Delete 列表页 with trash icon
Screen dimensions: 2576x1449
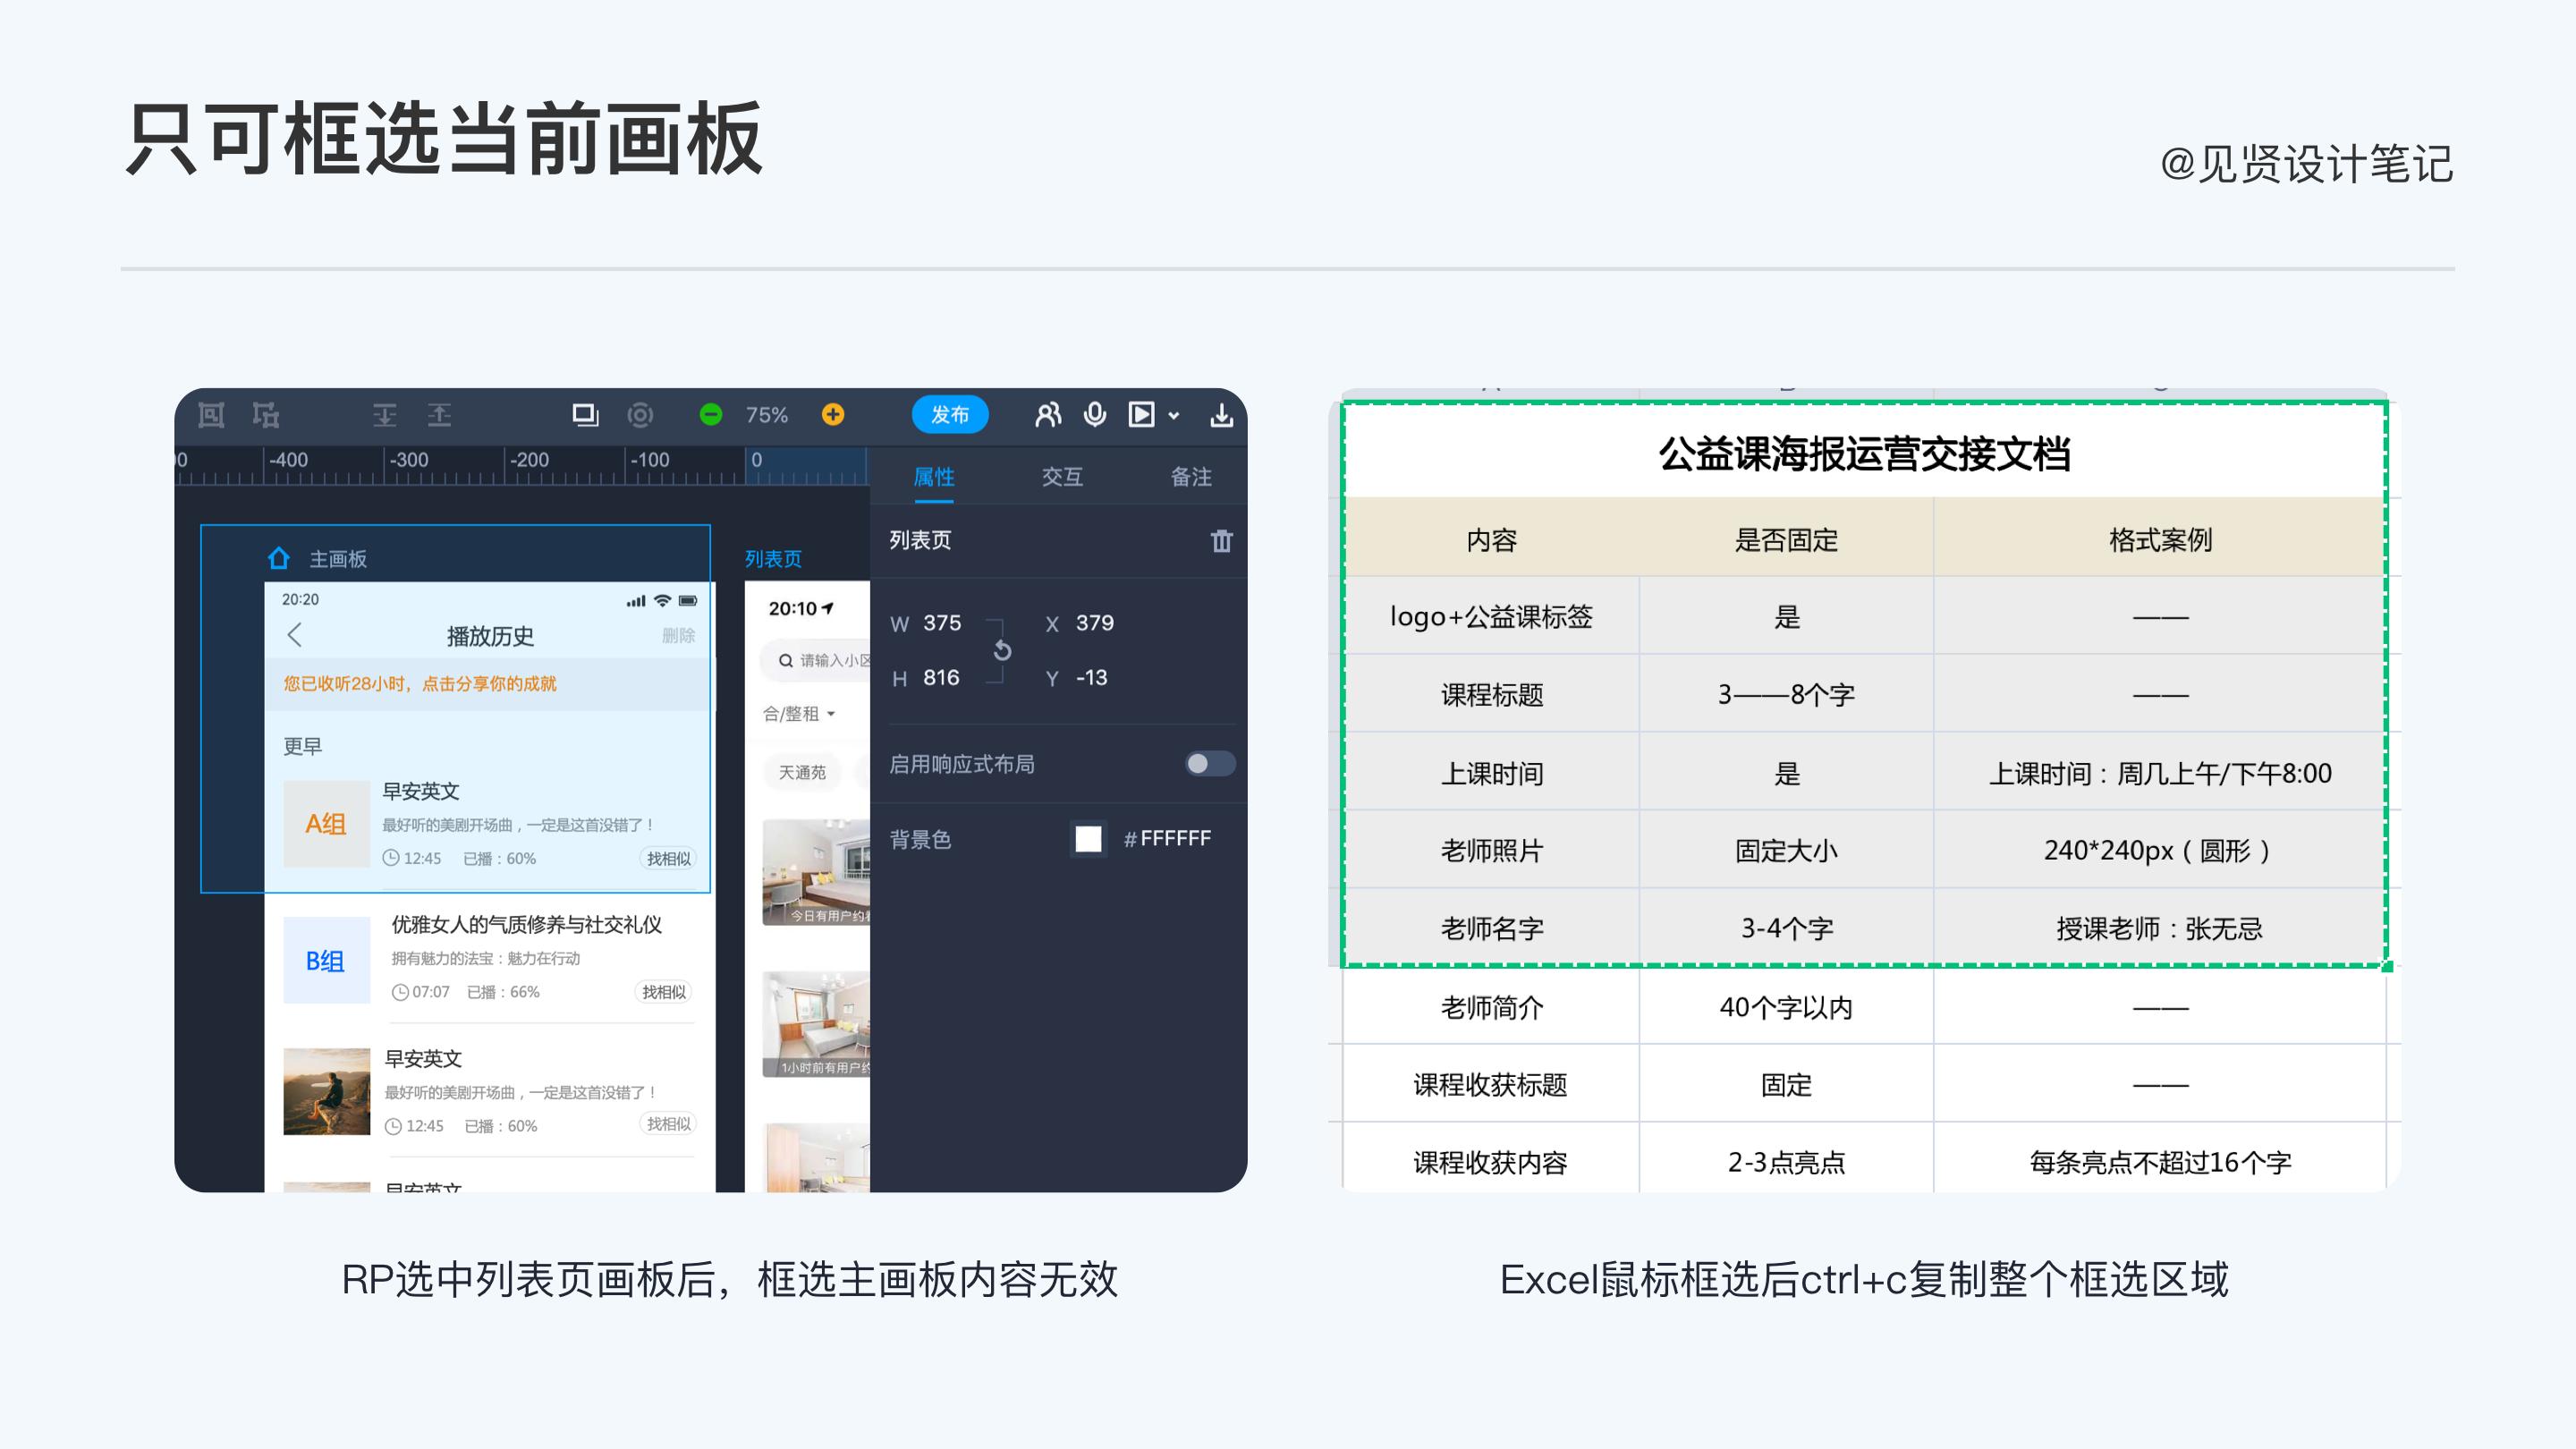coord(1221,541)
